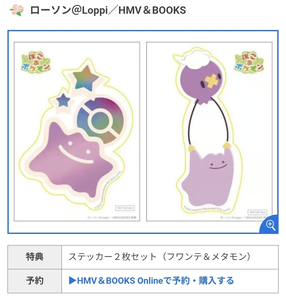The image size is (286, 297).
Task: Click the 特典 table header cell
Action: [x=35, y=257]
